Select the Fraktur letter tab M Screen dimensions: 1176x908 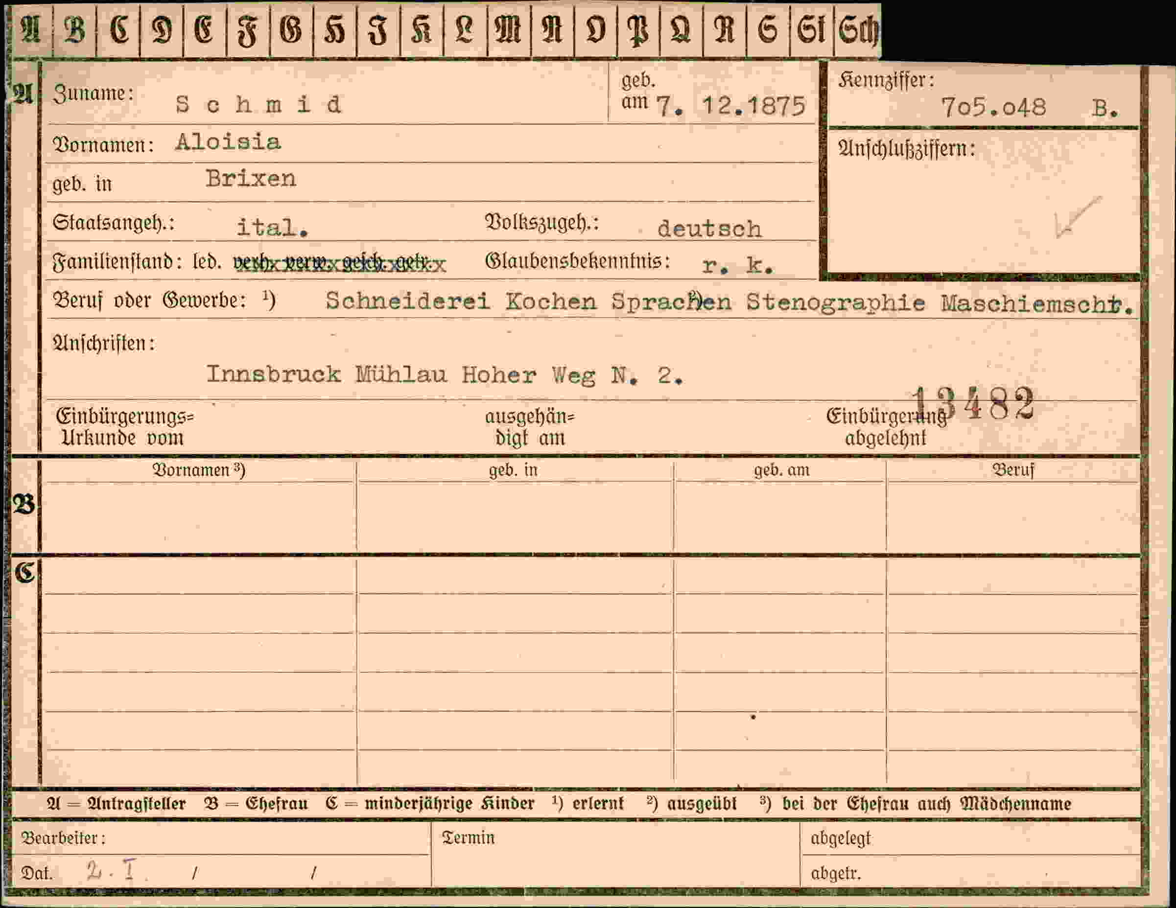pyautogui.click(x=508, y=30)
